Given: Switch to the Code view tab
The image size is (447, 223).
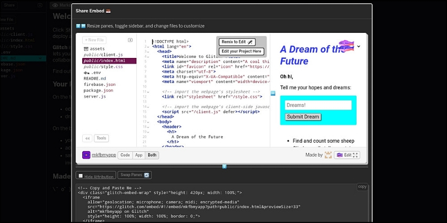Looking at the screenshot, I should point(125,155).
